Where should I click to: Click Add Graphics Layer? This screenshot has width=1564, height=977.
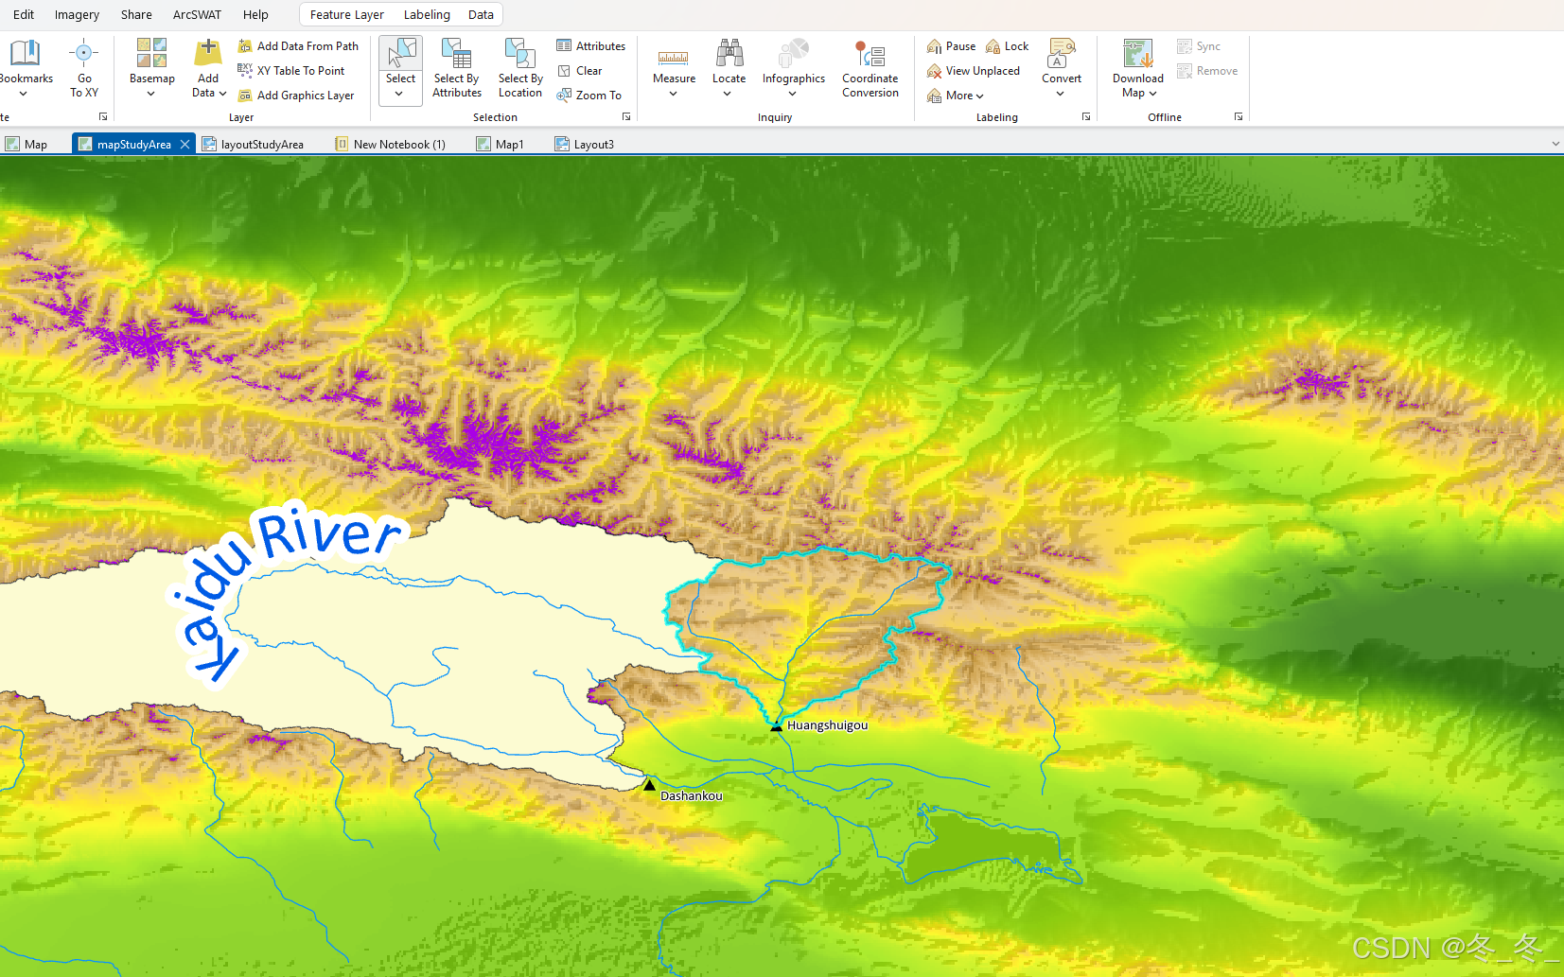(296, 96)
